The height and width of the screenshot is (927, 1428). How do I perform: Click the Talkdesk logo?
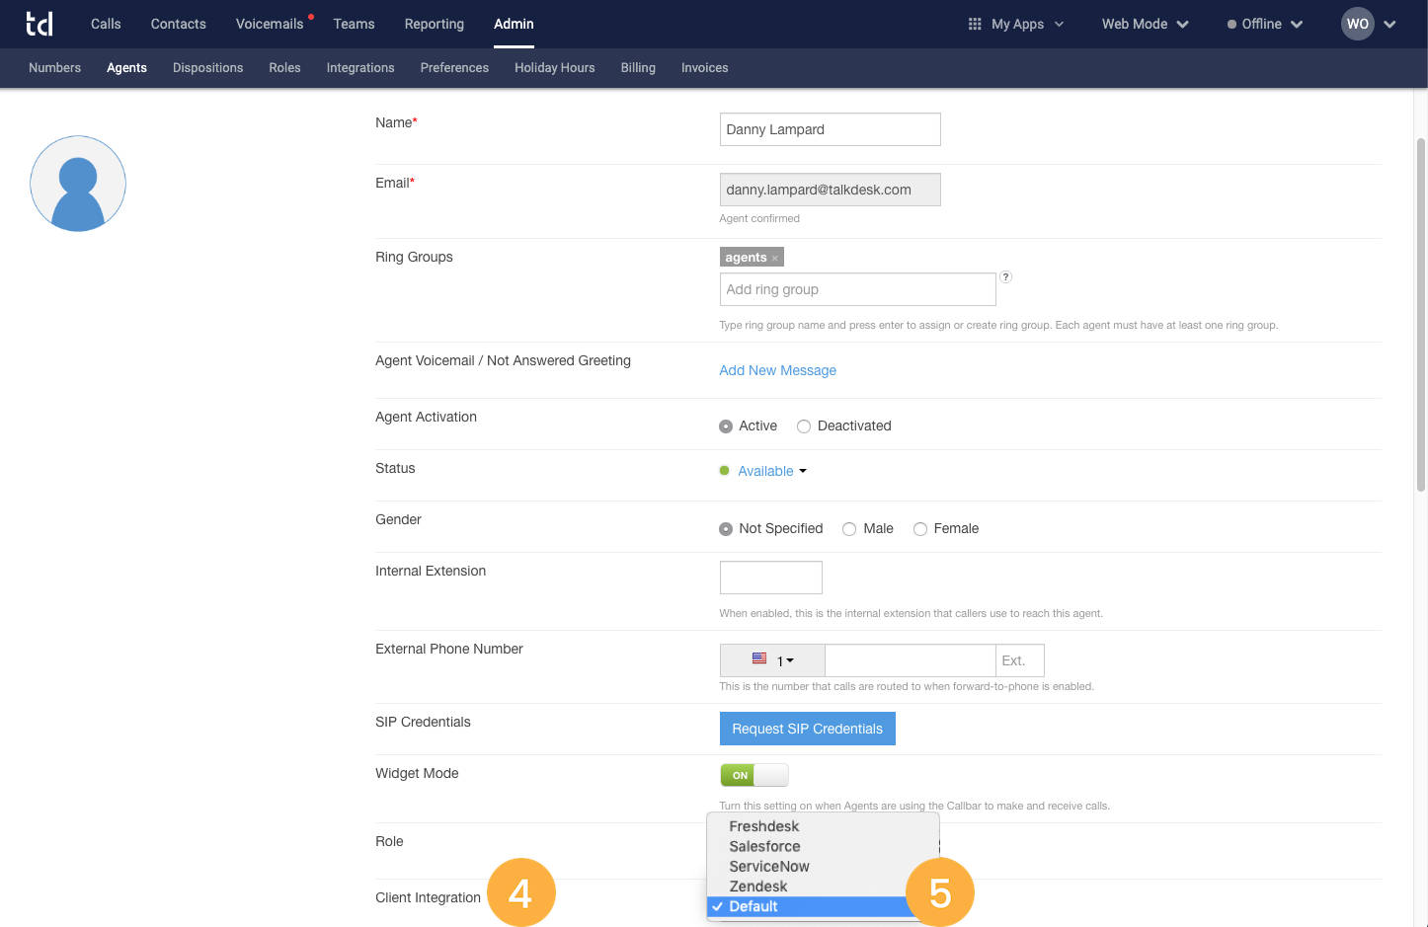click(x=40, y=24)
